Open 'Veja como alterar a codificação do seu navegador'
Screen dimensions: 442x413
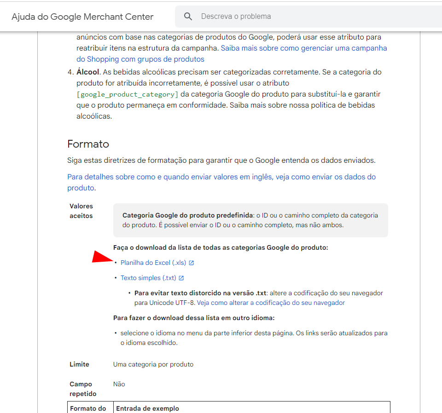[271, 303]
